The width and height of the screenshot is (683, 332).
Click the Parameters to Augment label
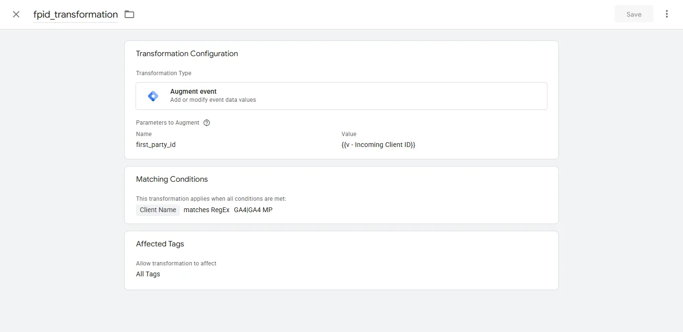[x=167, y=123]
